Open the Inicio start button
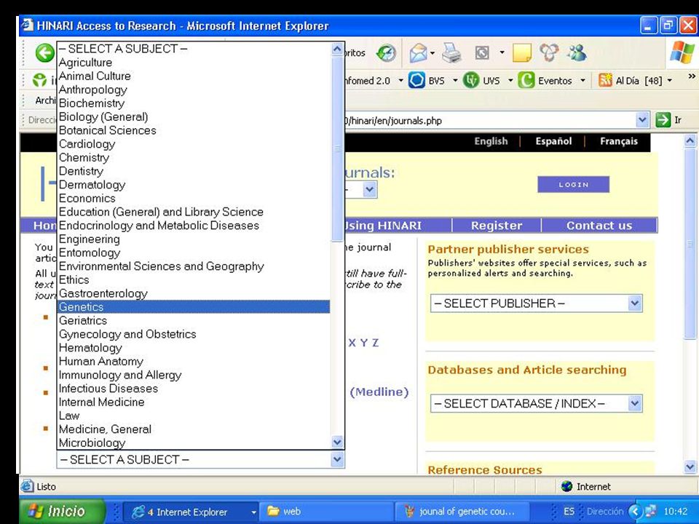Screen dimensions: 699x524 [x=61, y=511]
